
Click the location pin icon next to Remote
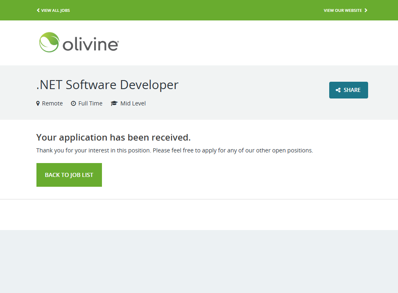click(38, 103)
